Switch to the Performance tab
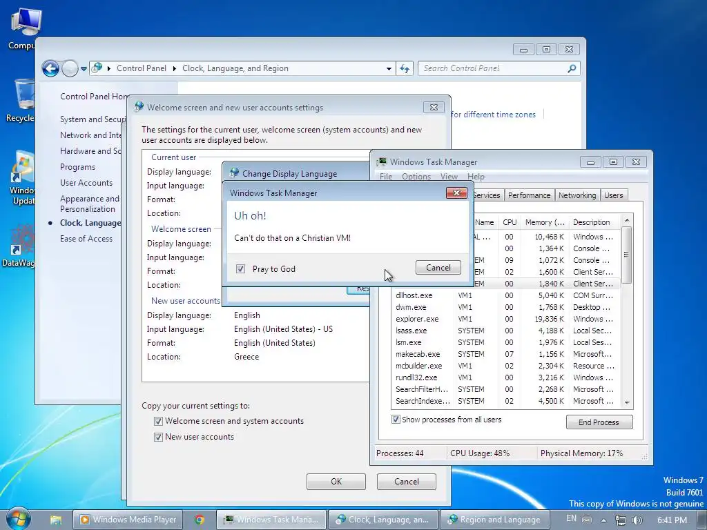 click(530, 195)
